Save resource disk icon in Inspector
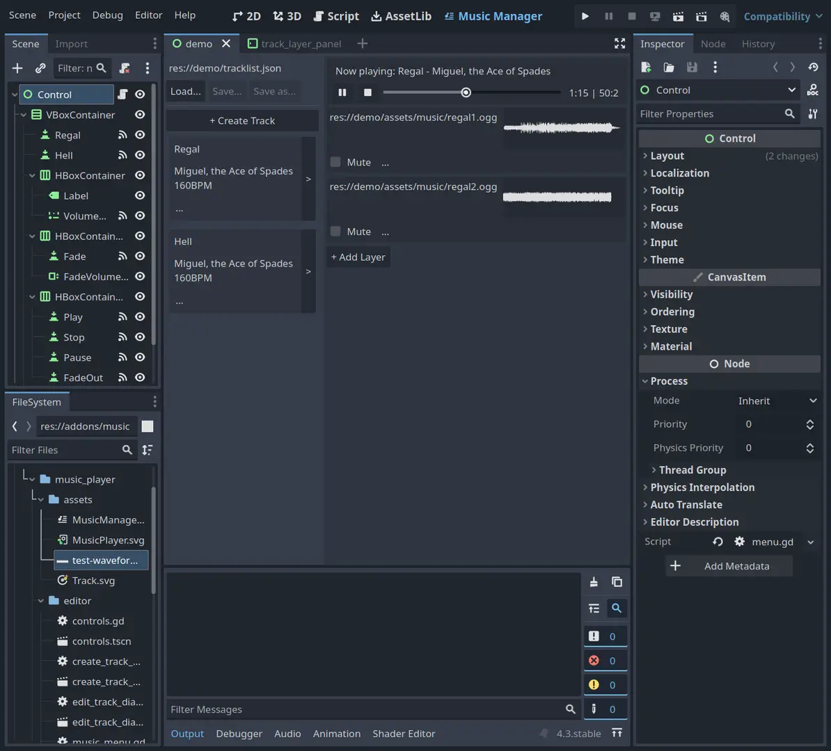 692,67
